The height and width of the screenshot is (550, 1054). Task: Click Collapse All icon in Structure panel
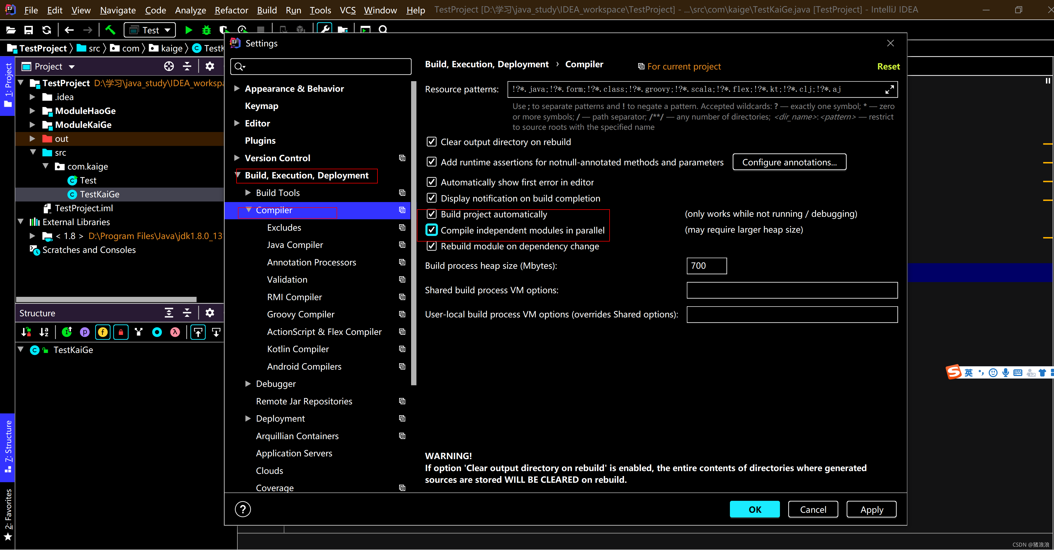click(x=187, y=313)
